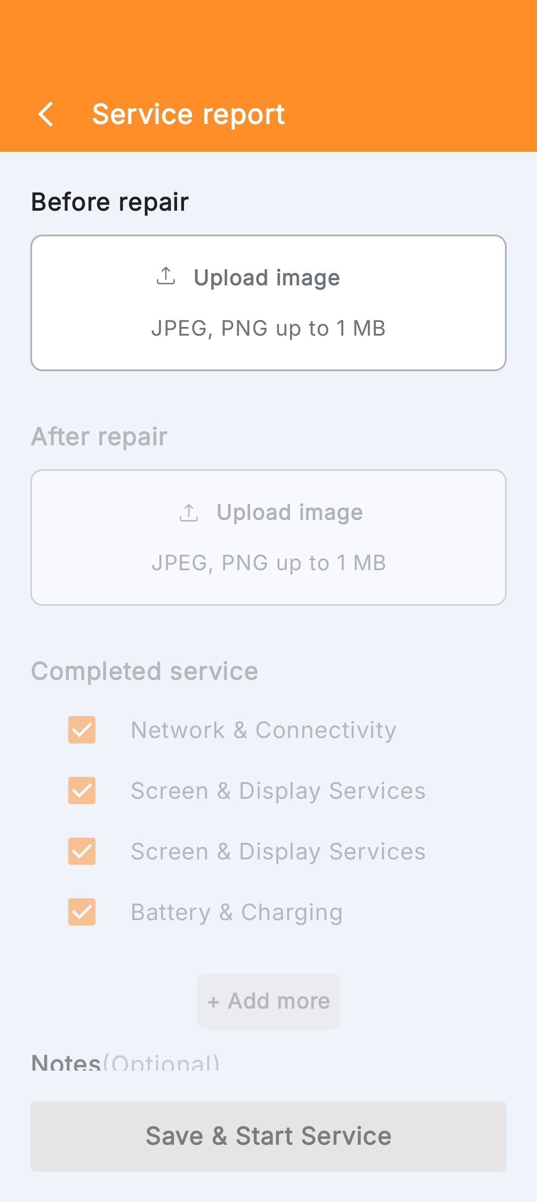
Task: Click the Network & Connectivity label
Action: tap(263, 730)
